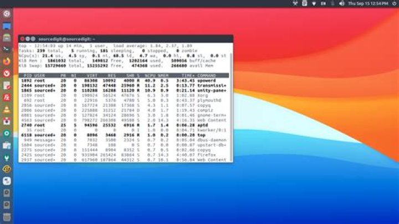This screenshot has height=224, width=399.
Task: Open the session gear menu in the top panel
Action: [x=394, y=3]
